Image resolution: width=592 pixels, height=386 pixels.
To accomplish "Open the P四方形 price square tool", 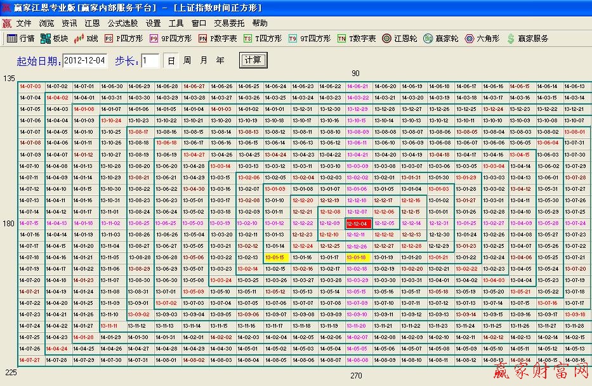I will click(x=125, y=38).
